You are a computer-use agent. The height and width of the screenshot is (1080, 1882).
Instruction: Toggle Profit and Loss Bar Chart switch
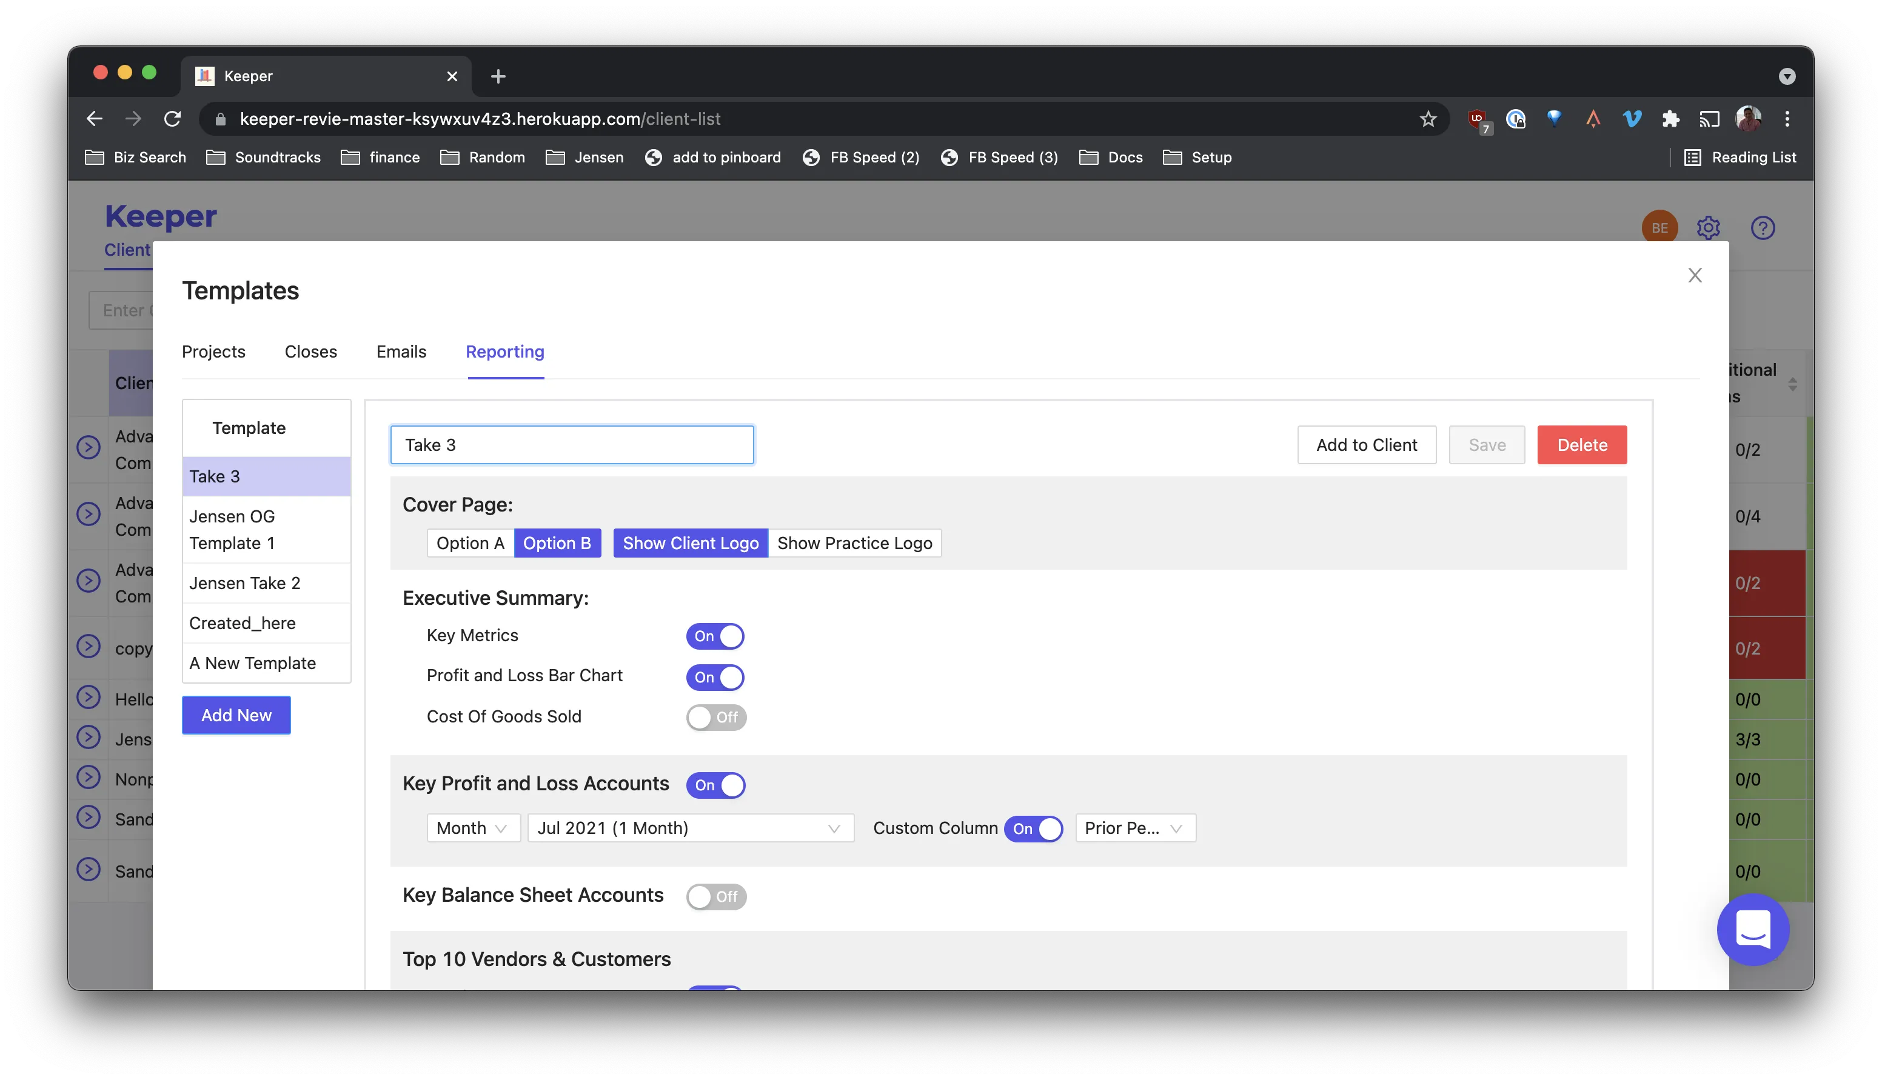[715, 676]
